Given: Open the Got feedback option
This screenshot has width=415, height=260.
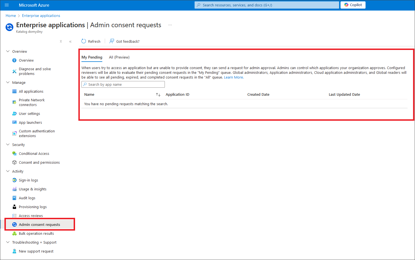Looking at the screenshot, I should pyautogui.click(x=125, y=41).
